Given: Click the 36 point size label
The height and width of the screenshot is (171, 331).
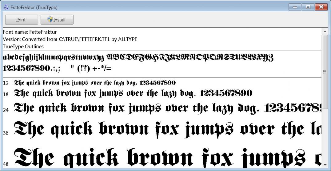Looking at the screenshot, I should pyautogui.click(x=6, y=133).
